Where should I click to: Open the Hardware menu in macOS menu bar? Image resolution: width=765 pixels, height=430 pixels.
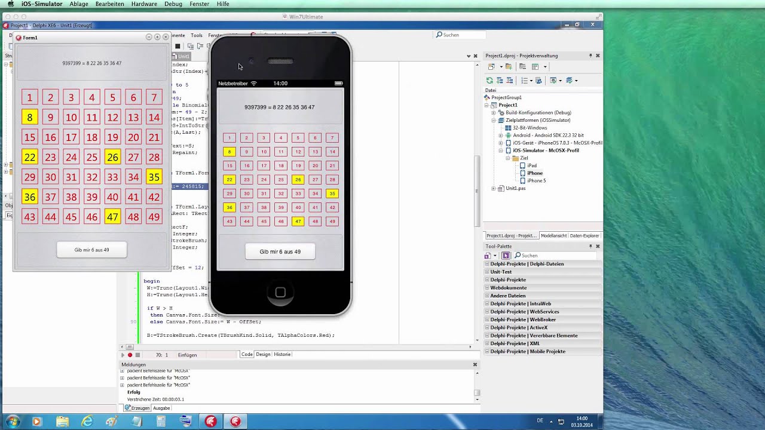pyautogui.click(x=144, y=4)
